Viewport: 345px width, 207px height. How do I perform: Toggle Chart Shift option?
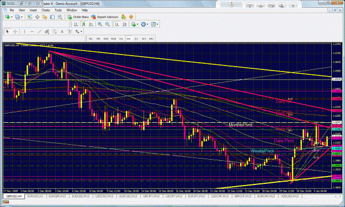(x=124, y=24)
